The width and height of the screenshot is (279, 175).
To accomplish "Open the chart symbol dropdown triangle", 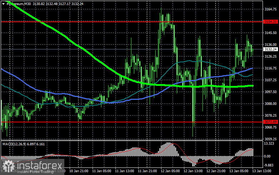I will click(x=3, y=4).
